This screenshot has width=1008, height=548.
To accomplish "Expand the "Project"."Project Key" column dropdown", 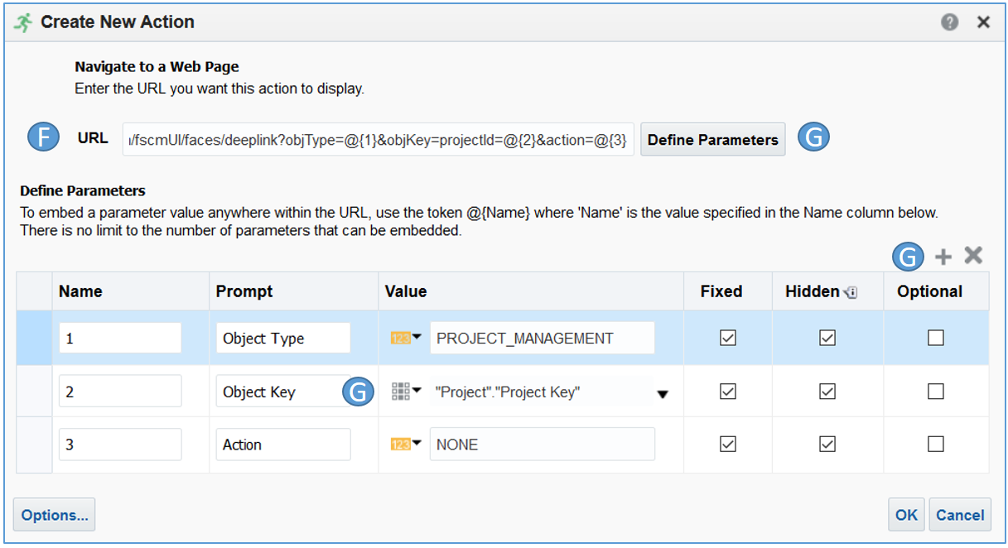I will [x=662, y=394].
